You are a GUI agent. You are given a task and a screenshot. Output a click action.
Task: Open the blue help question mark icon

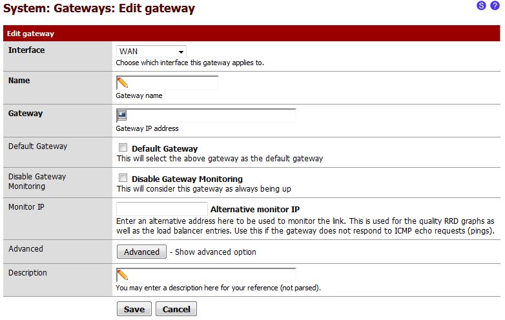click(495, 6)
